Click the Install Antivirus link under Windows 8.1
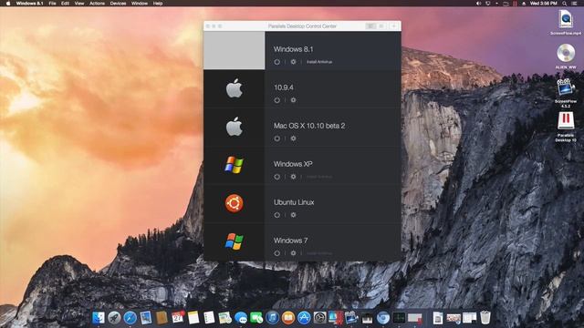The height and width of the screenshot is (328, 584). (x=319, y=62)
